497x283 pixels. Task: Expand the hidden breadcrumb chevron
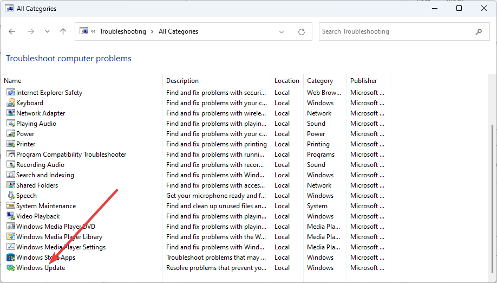coord(93,31)
